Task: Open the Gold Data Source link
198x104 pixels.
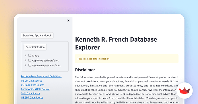Action: tap(30, 93)
